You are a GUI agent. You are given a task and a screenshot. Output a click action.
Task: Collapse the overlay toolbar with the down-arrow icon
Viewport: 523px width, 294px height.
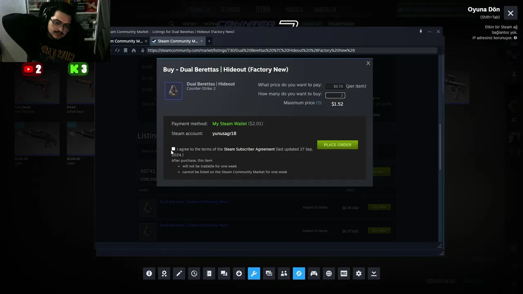(374, 274)
